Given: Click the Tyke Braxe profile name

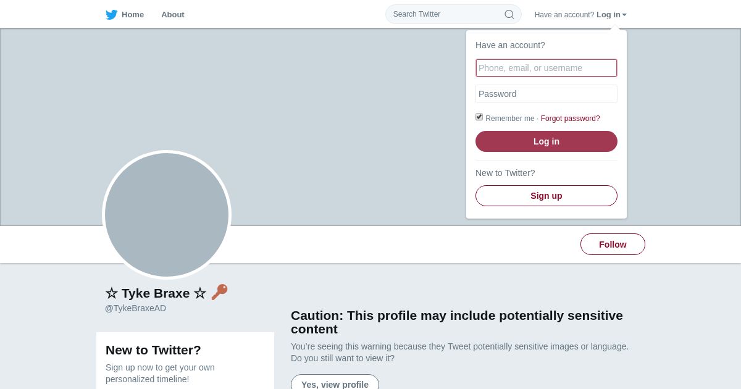Looking at the screenshot, I should [x=156, y=293].
